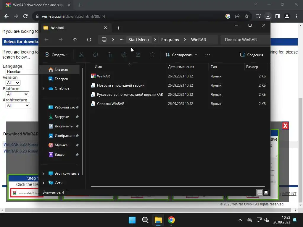The width and height of the screenshot is (303, 227).
Task: Expand the Этот компьютер tree node
Action: [43, 174]
